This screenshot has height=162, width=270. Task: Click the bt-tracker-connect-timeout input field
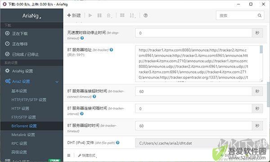[x=193, y=92]
